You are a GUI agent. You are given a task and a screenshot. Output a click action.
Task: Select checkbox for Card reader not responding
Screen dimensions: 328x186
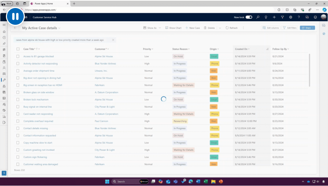pyautogui.click(x=18, y=114)
